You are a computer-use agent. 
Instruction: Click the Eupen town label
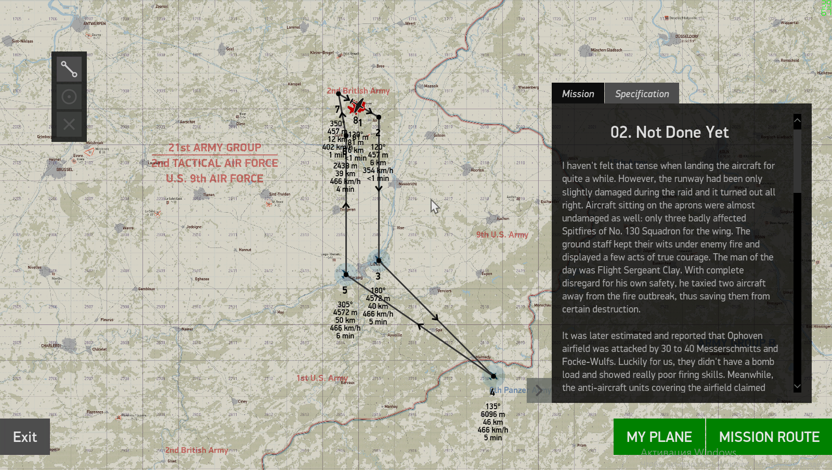click(x=487, y=273)
